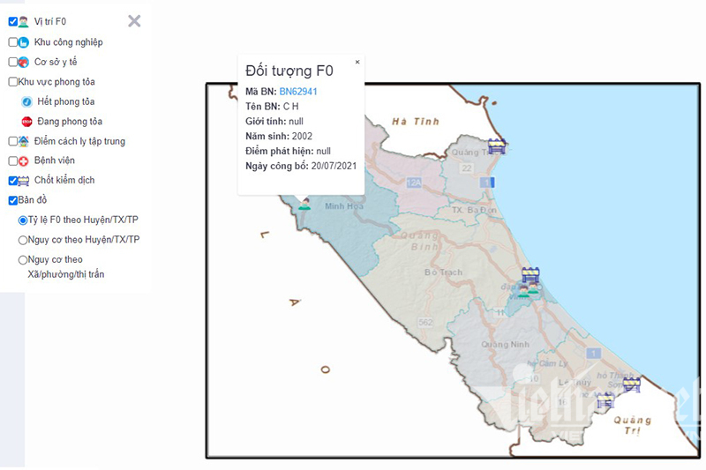Screen dimensions: 706x470
Task: Uncheck the Vị trí F0 checkbox
Action: pyautogui.click(x=13, y=22)
